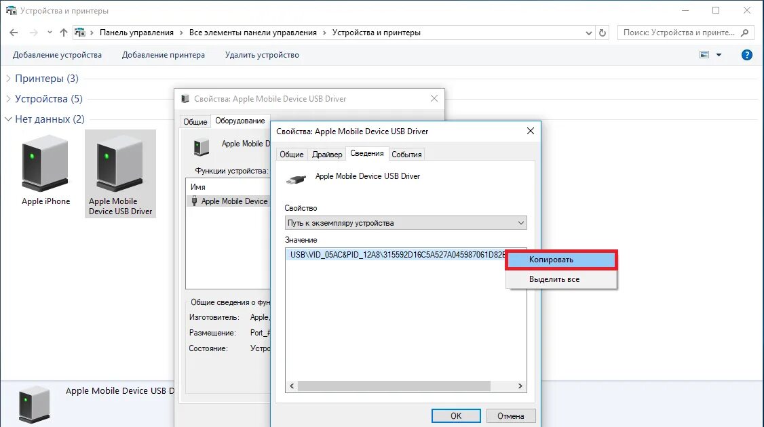Click the horizontal scrollbar thumb in value box
This screenshot has width=764, height=427.
[x=394, y=386]
